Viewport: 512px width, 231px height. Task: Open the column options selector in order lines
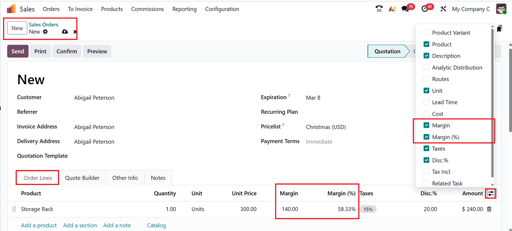[490, 193]
